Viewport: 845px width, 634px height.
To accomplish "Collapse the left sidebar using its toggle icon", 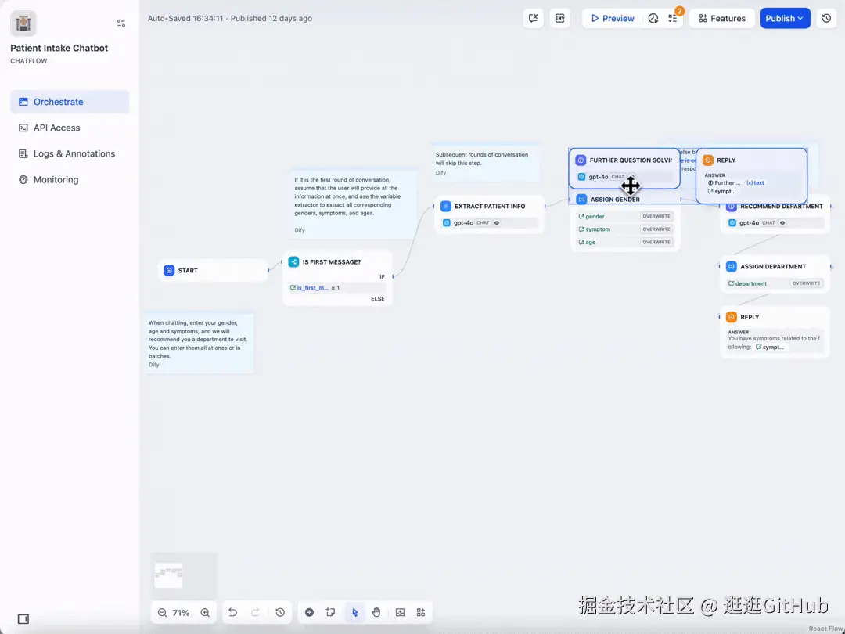I will click(x=121, y=23).
